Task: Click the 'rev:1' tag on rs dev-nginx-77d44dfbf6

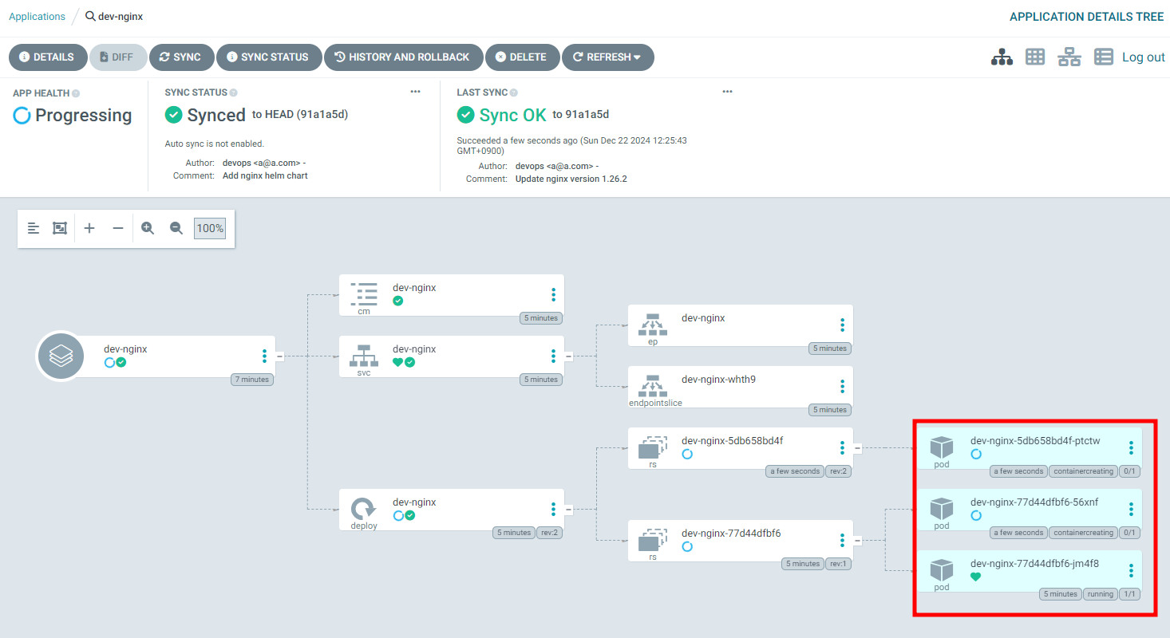Action: [x=838, y=564]
